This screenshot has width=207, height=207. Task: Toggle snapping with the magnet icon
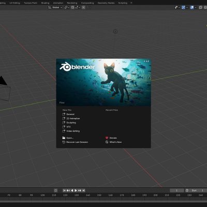click(73, 7)
